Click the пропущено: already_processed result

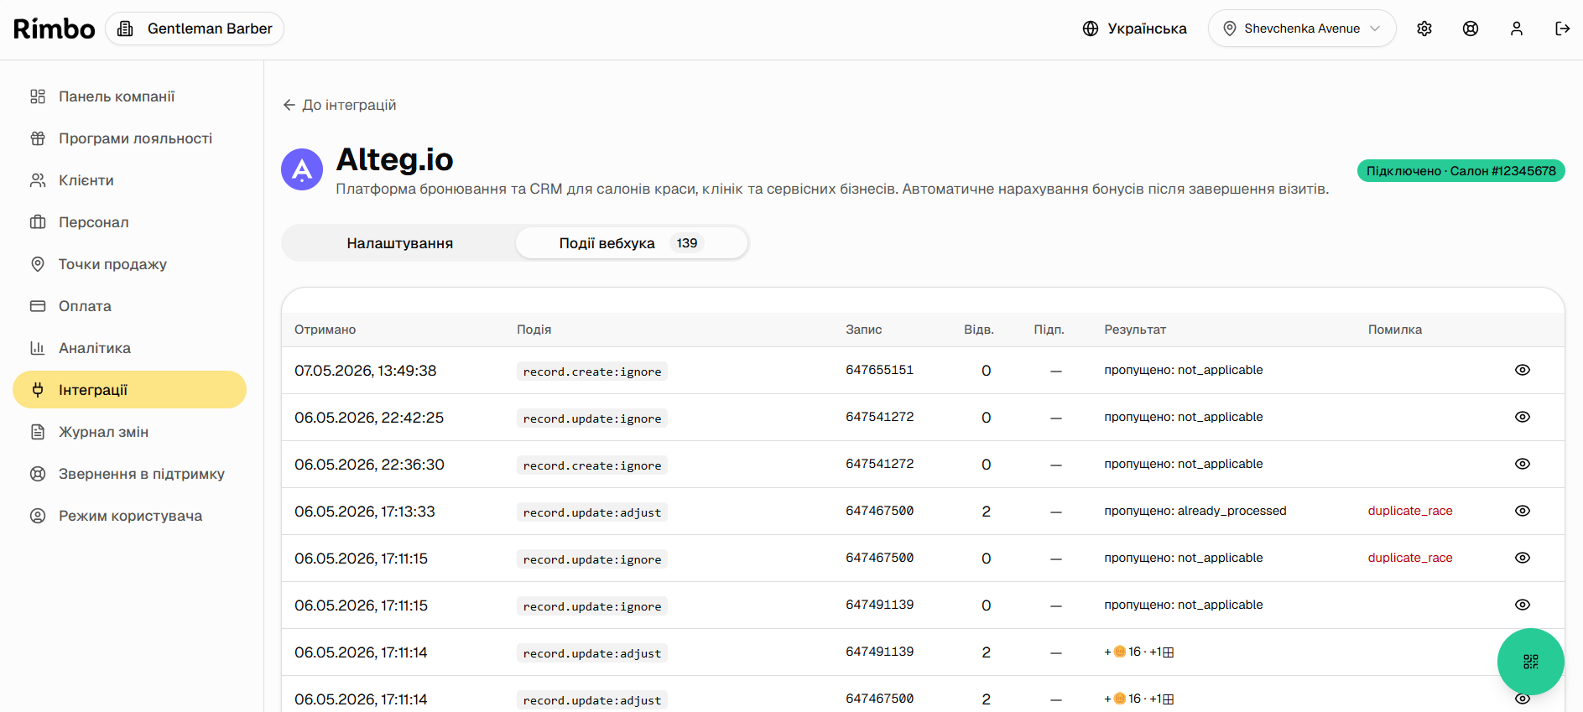pyautogui.click(x=1195, y=511)
